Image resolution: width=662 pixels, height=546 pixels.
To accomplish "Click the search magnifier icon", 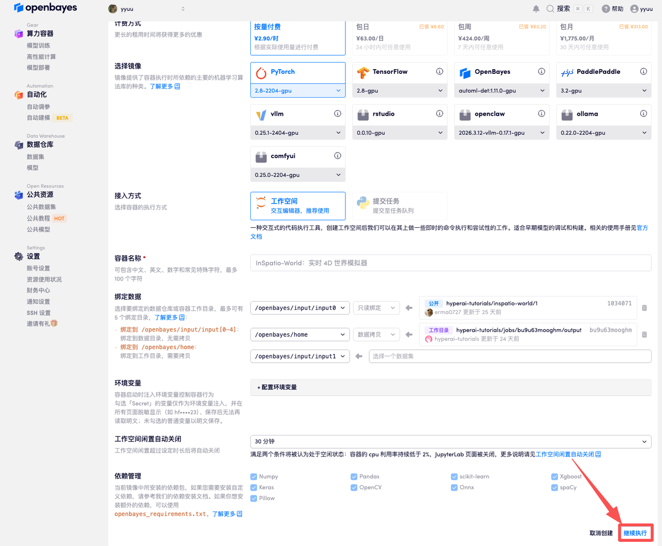I will 550,9.
